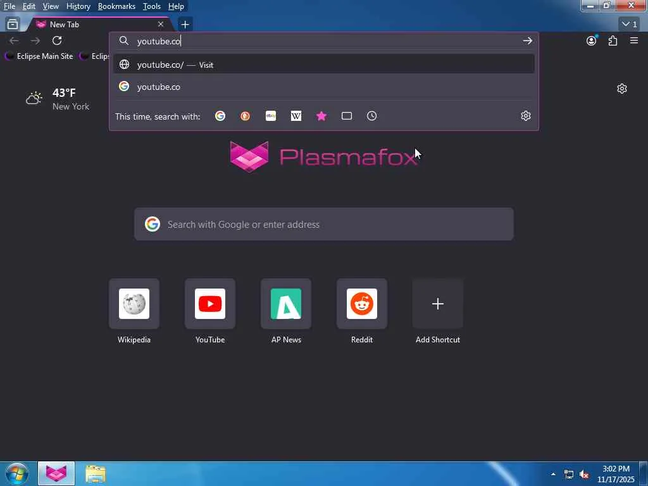
Task: Open search settings gear in dropdown
Action: pyautogui.click(x=526, y=116)
